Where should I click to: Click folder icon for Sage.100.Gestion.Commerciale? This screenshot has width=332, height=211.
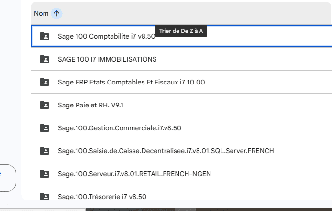click(x=44, y=128)
